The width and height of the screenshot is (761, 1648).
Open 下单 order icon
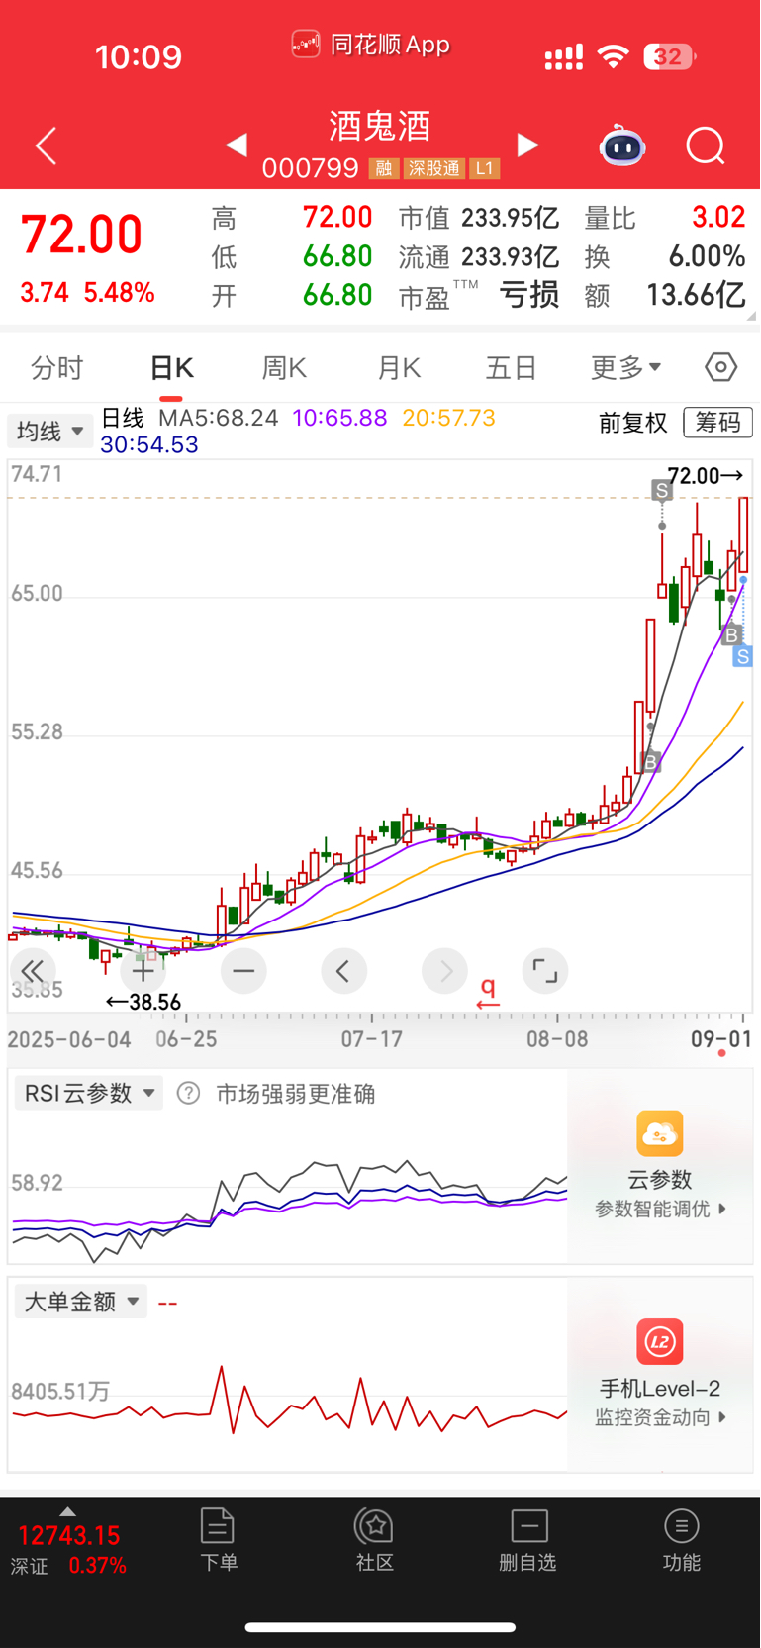[218, 1540]
